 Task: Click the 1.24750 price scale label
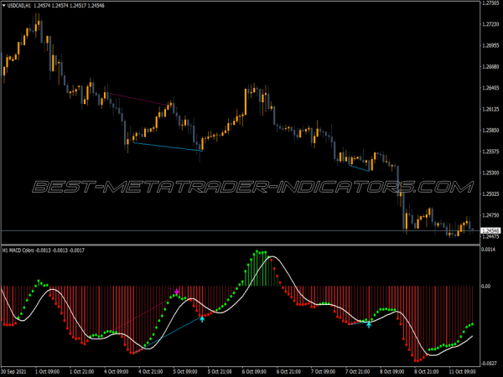(x=490, y=215)
